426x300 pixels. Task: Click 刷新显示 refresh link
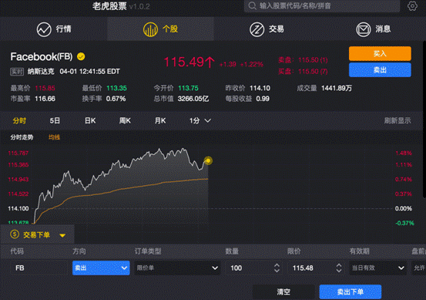pyautogui.click(x=397, y=121)
